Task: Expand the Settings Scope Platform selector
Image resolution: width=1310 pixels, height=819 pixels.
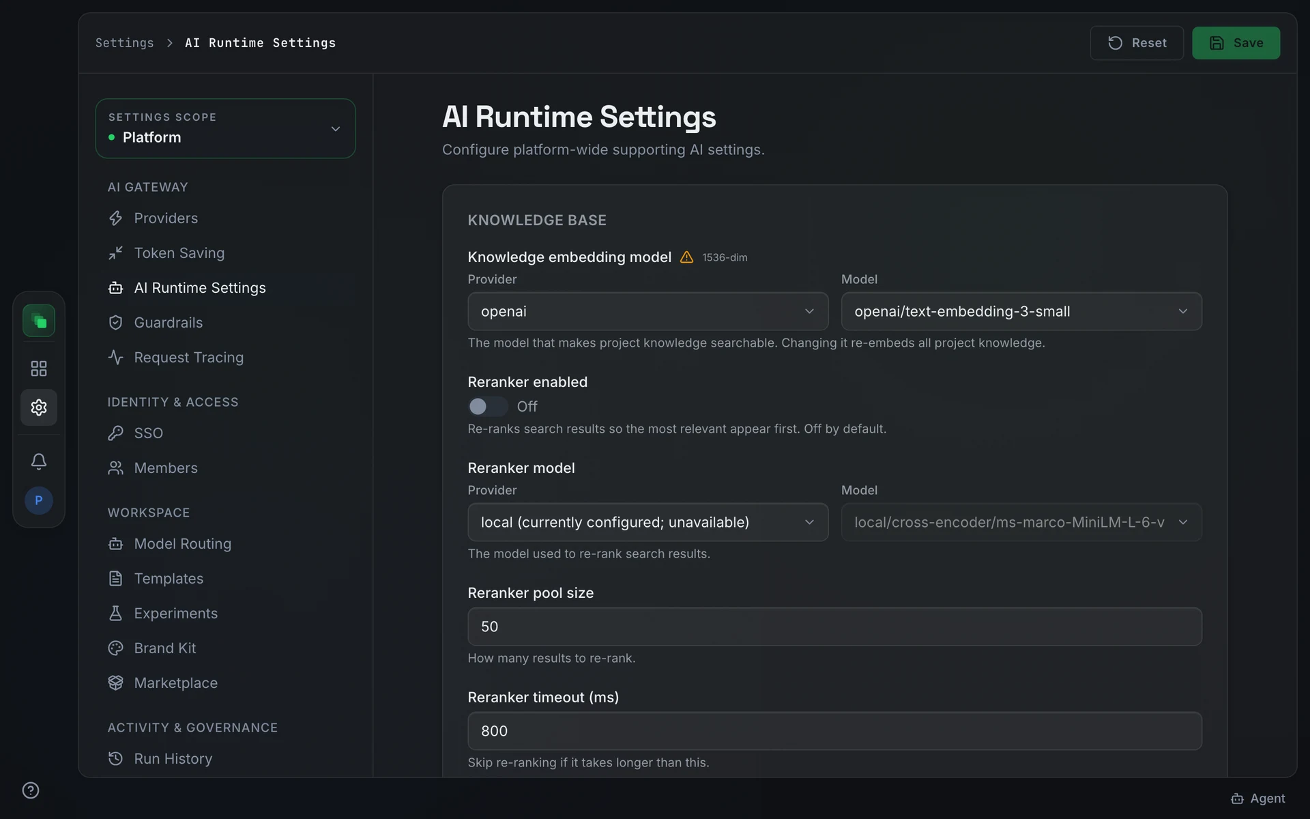Action: 225,128
